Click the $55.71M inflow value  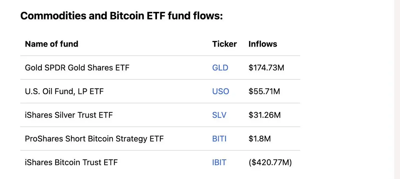pos(264,91)
